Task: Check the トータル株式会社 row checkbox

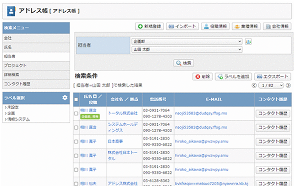Action: point(76,114)
